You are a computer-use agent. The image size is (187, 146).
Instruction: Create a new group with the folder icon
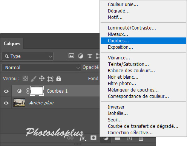coord(117,138)
